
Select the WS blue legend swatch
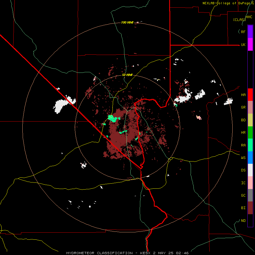coord(250,158)
